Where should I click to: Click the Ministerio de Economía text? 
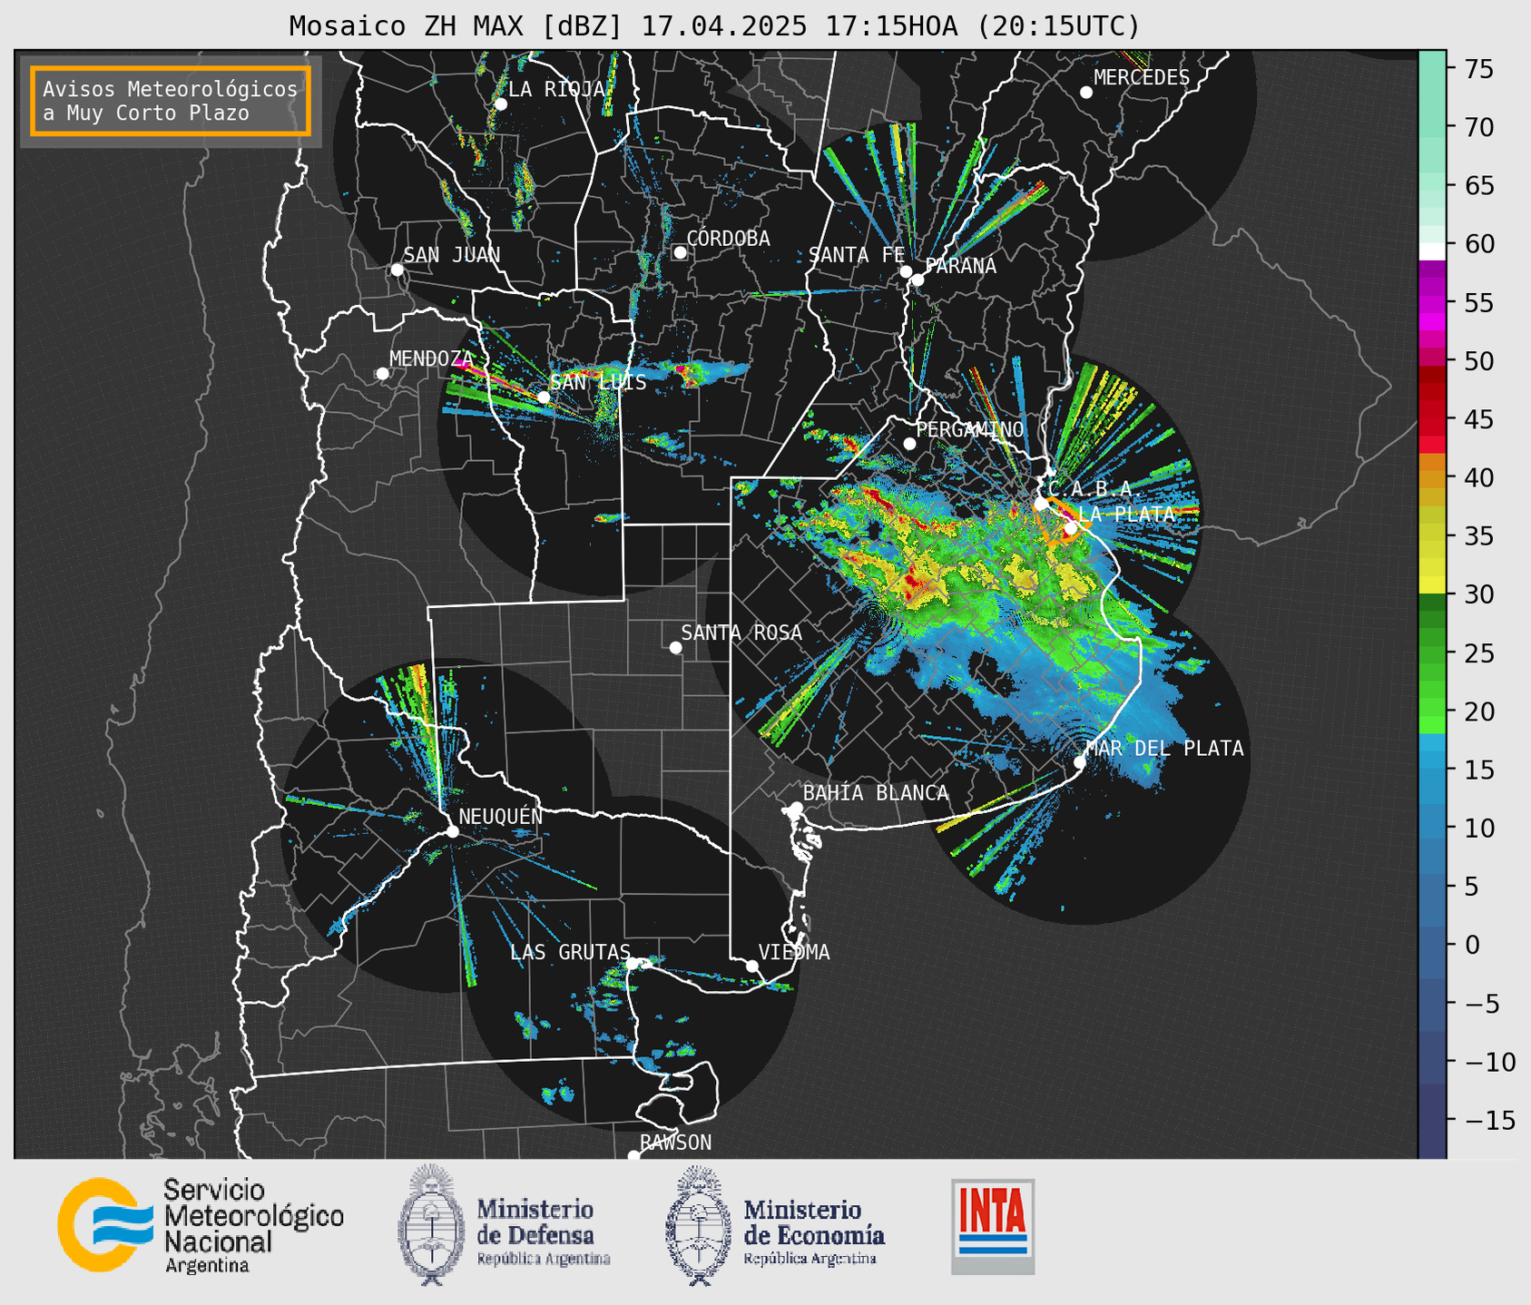814,1222
